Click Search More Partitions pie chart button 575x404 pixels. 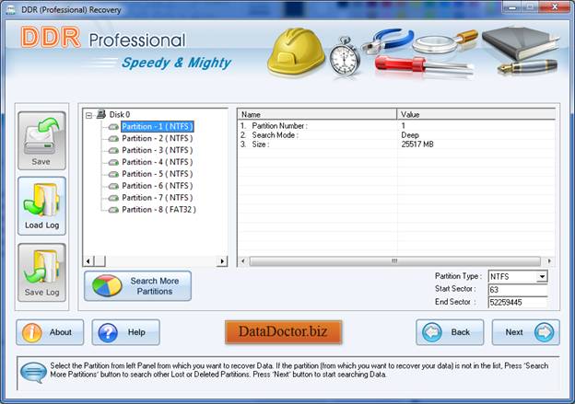pos(137,286)
